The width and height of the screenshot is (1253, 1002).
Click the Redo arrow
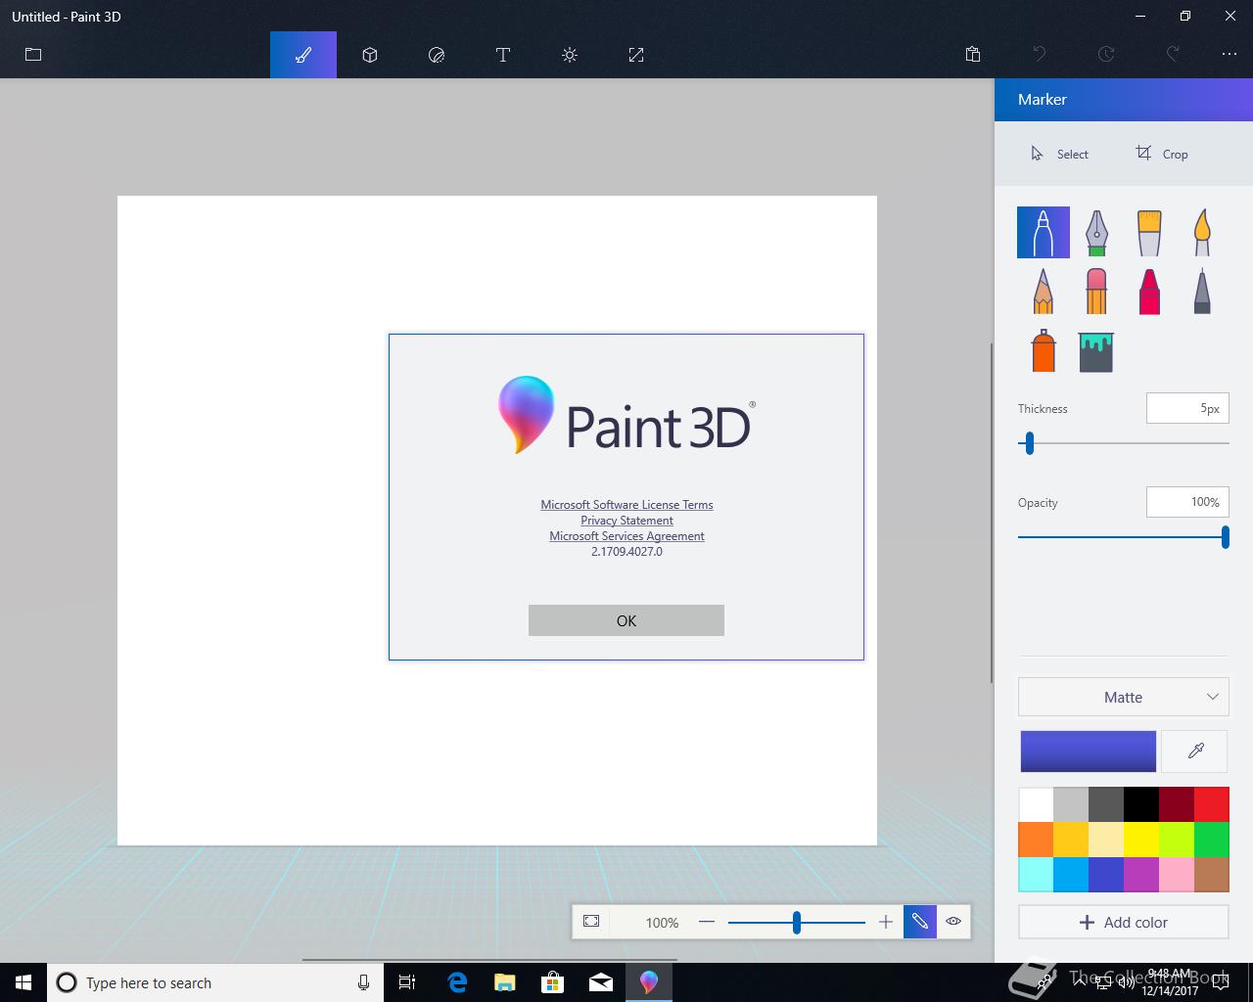point(1173,55)
